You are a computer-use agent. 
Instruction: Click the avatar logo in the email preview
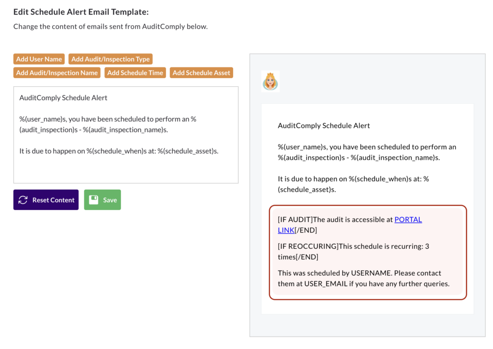click(x=271, y=81)
